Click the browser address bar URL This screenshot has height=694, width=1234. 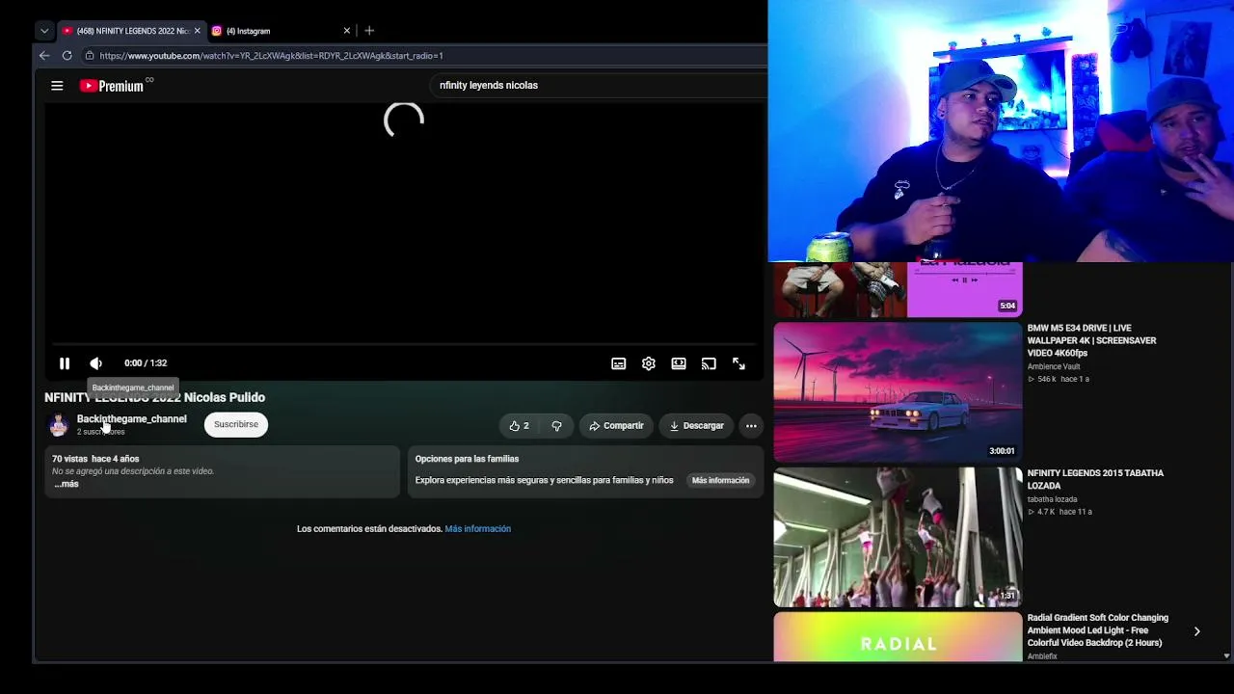(271, 56)
